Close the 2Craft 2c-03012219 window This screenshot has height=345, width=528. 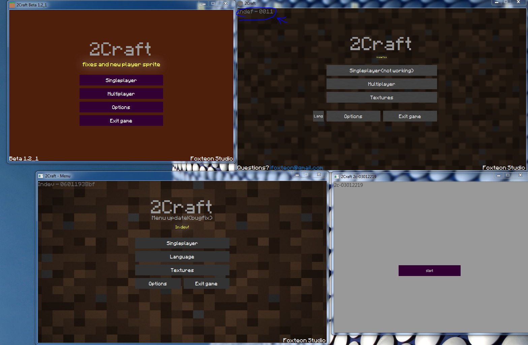tap(520, 175)
